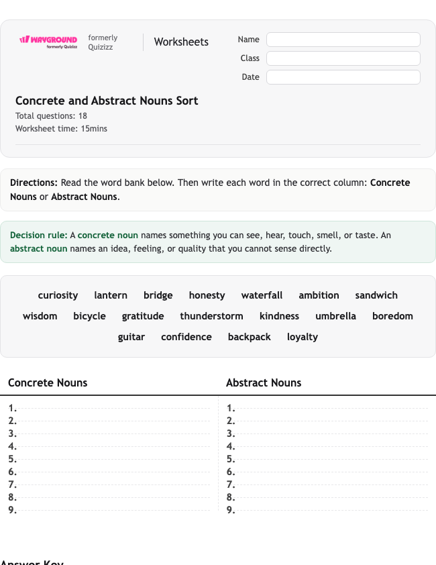The height and width of the screenshot is (565, 436).
Task: Click the 'Abstract Nouns' column header
Action: [x=264, y=382]
